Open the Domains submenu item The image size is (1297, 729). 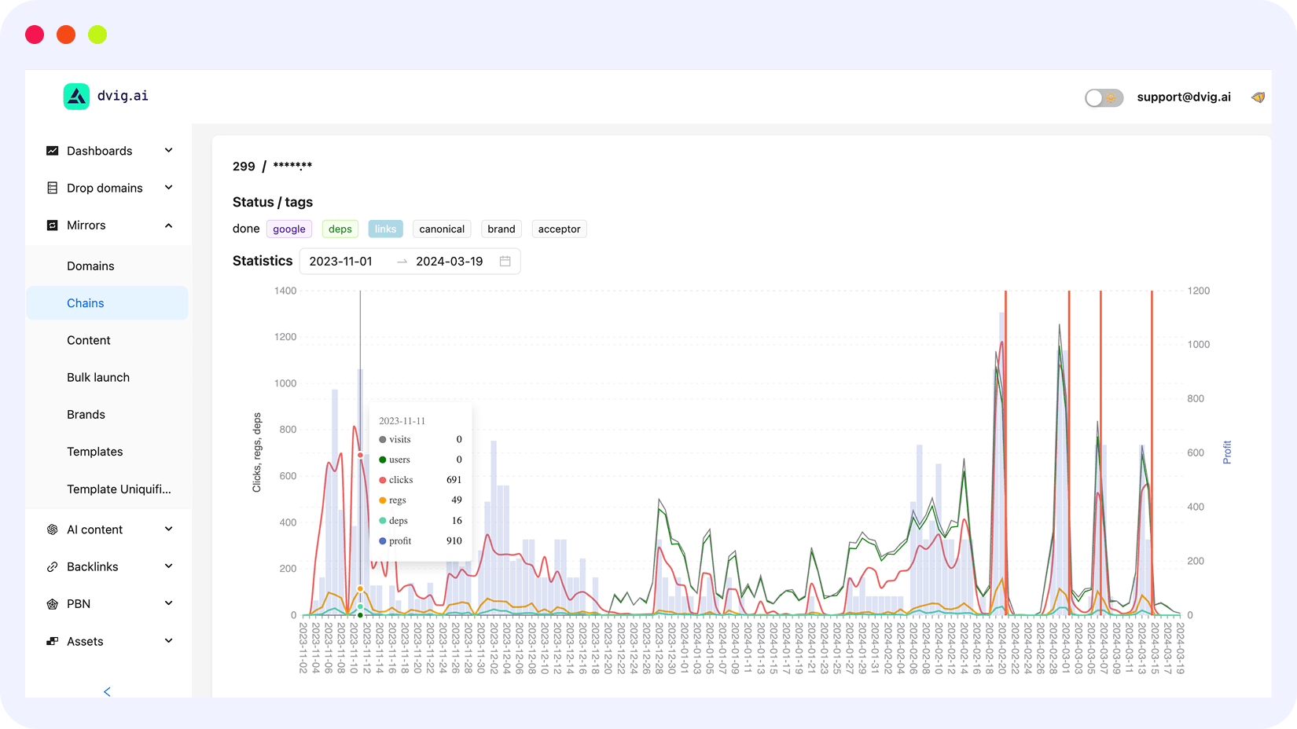pyautogui.click(x=90, y=266)
